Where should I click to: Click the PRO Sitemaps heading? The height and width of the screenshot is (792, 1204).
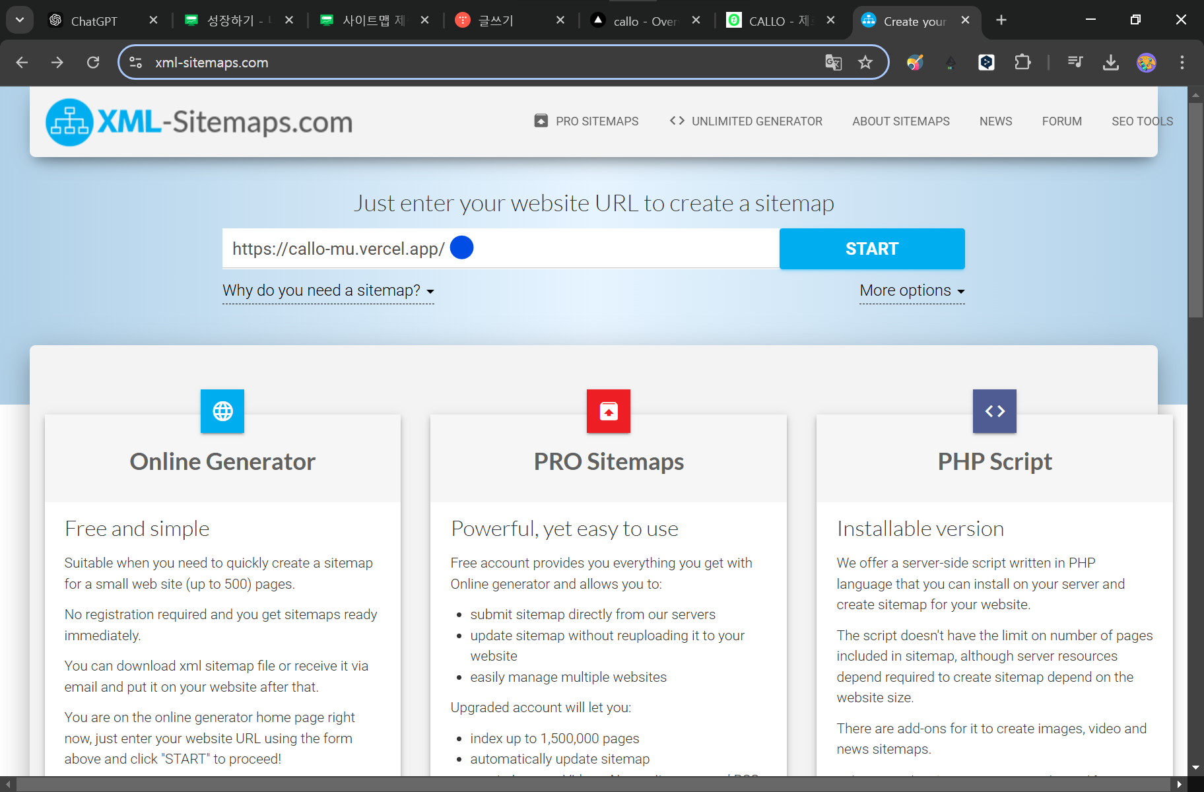(x=609, y=461)
